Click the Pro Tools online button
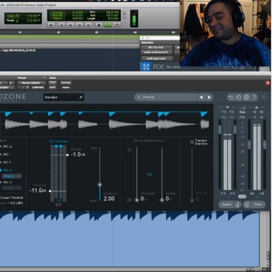The height and width of the screenshot is (272, 272). click(x=51, y=25)
